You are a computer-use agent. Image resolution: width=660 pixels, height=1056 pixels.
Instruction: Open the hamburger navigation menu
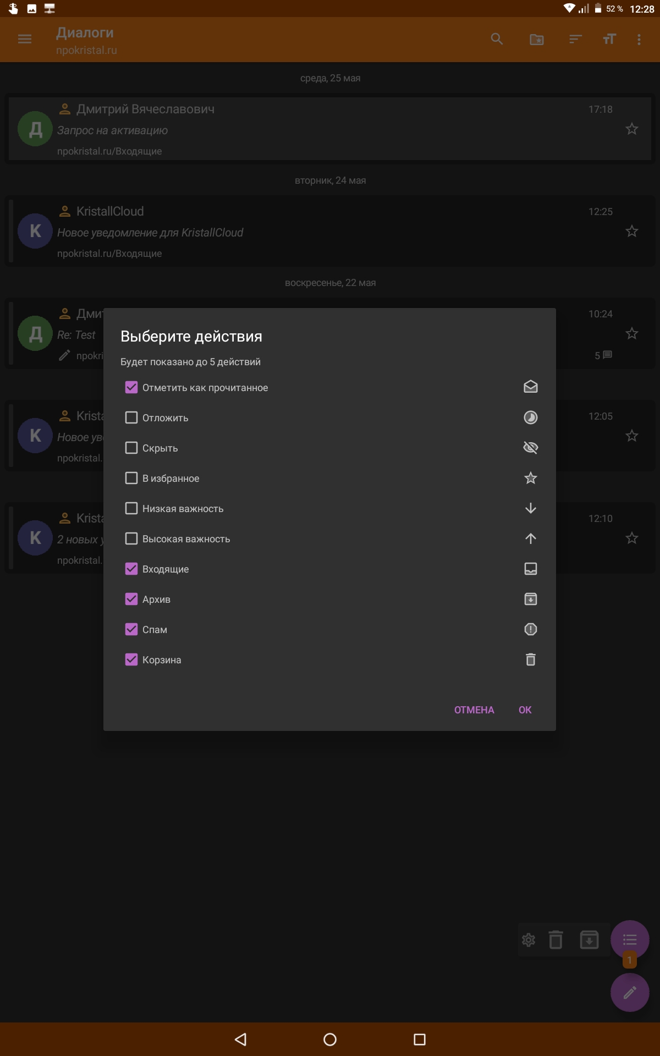(x=25, y=39)
